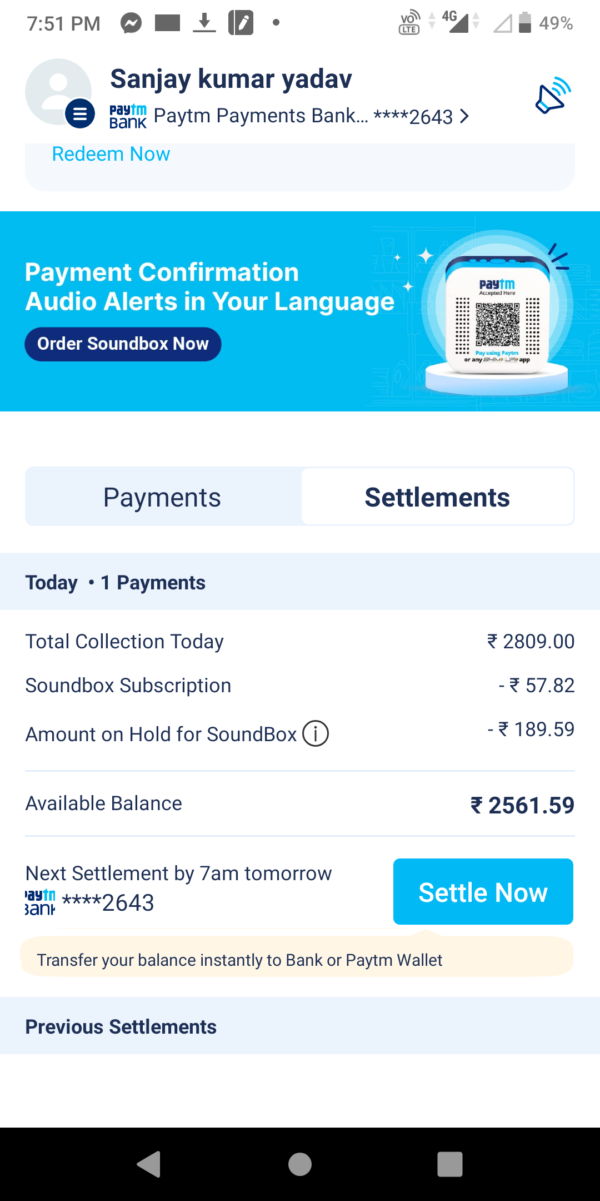Viewport: 600px width, 1201px height.
Task: Open the Previous Settlements section
Action: pyautogui.click(x=121, y=1026)
